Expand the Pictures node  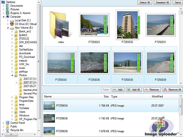3,9
